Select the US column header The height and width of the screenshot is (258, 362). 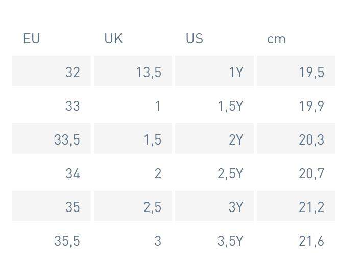[195, 39]
